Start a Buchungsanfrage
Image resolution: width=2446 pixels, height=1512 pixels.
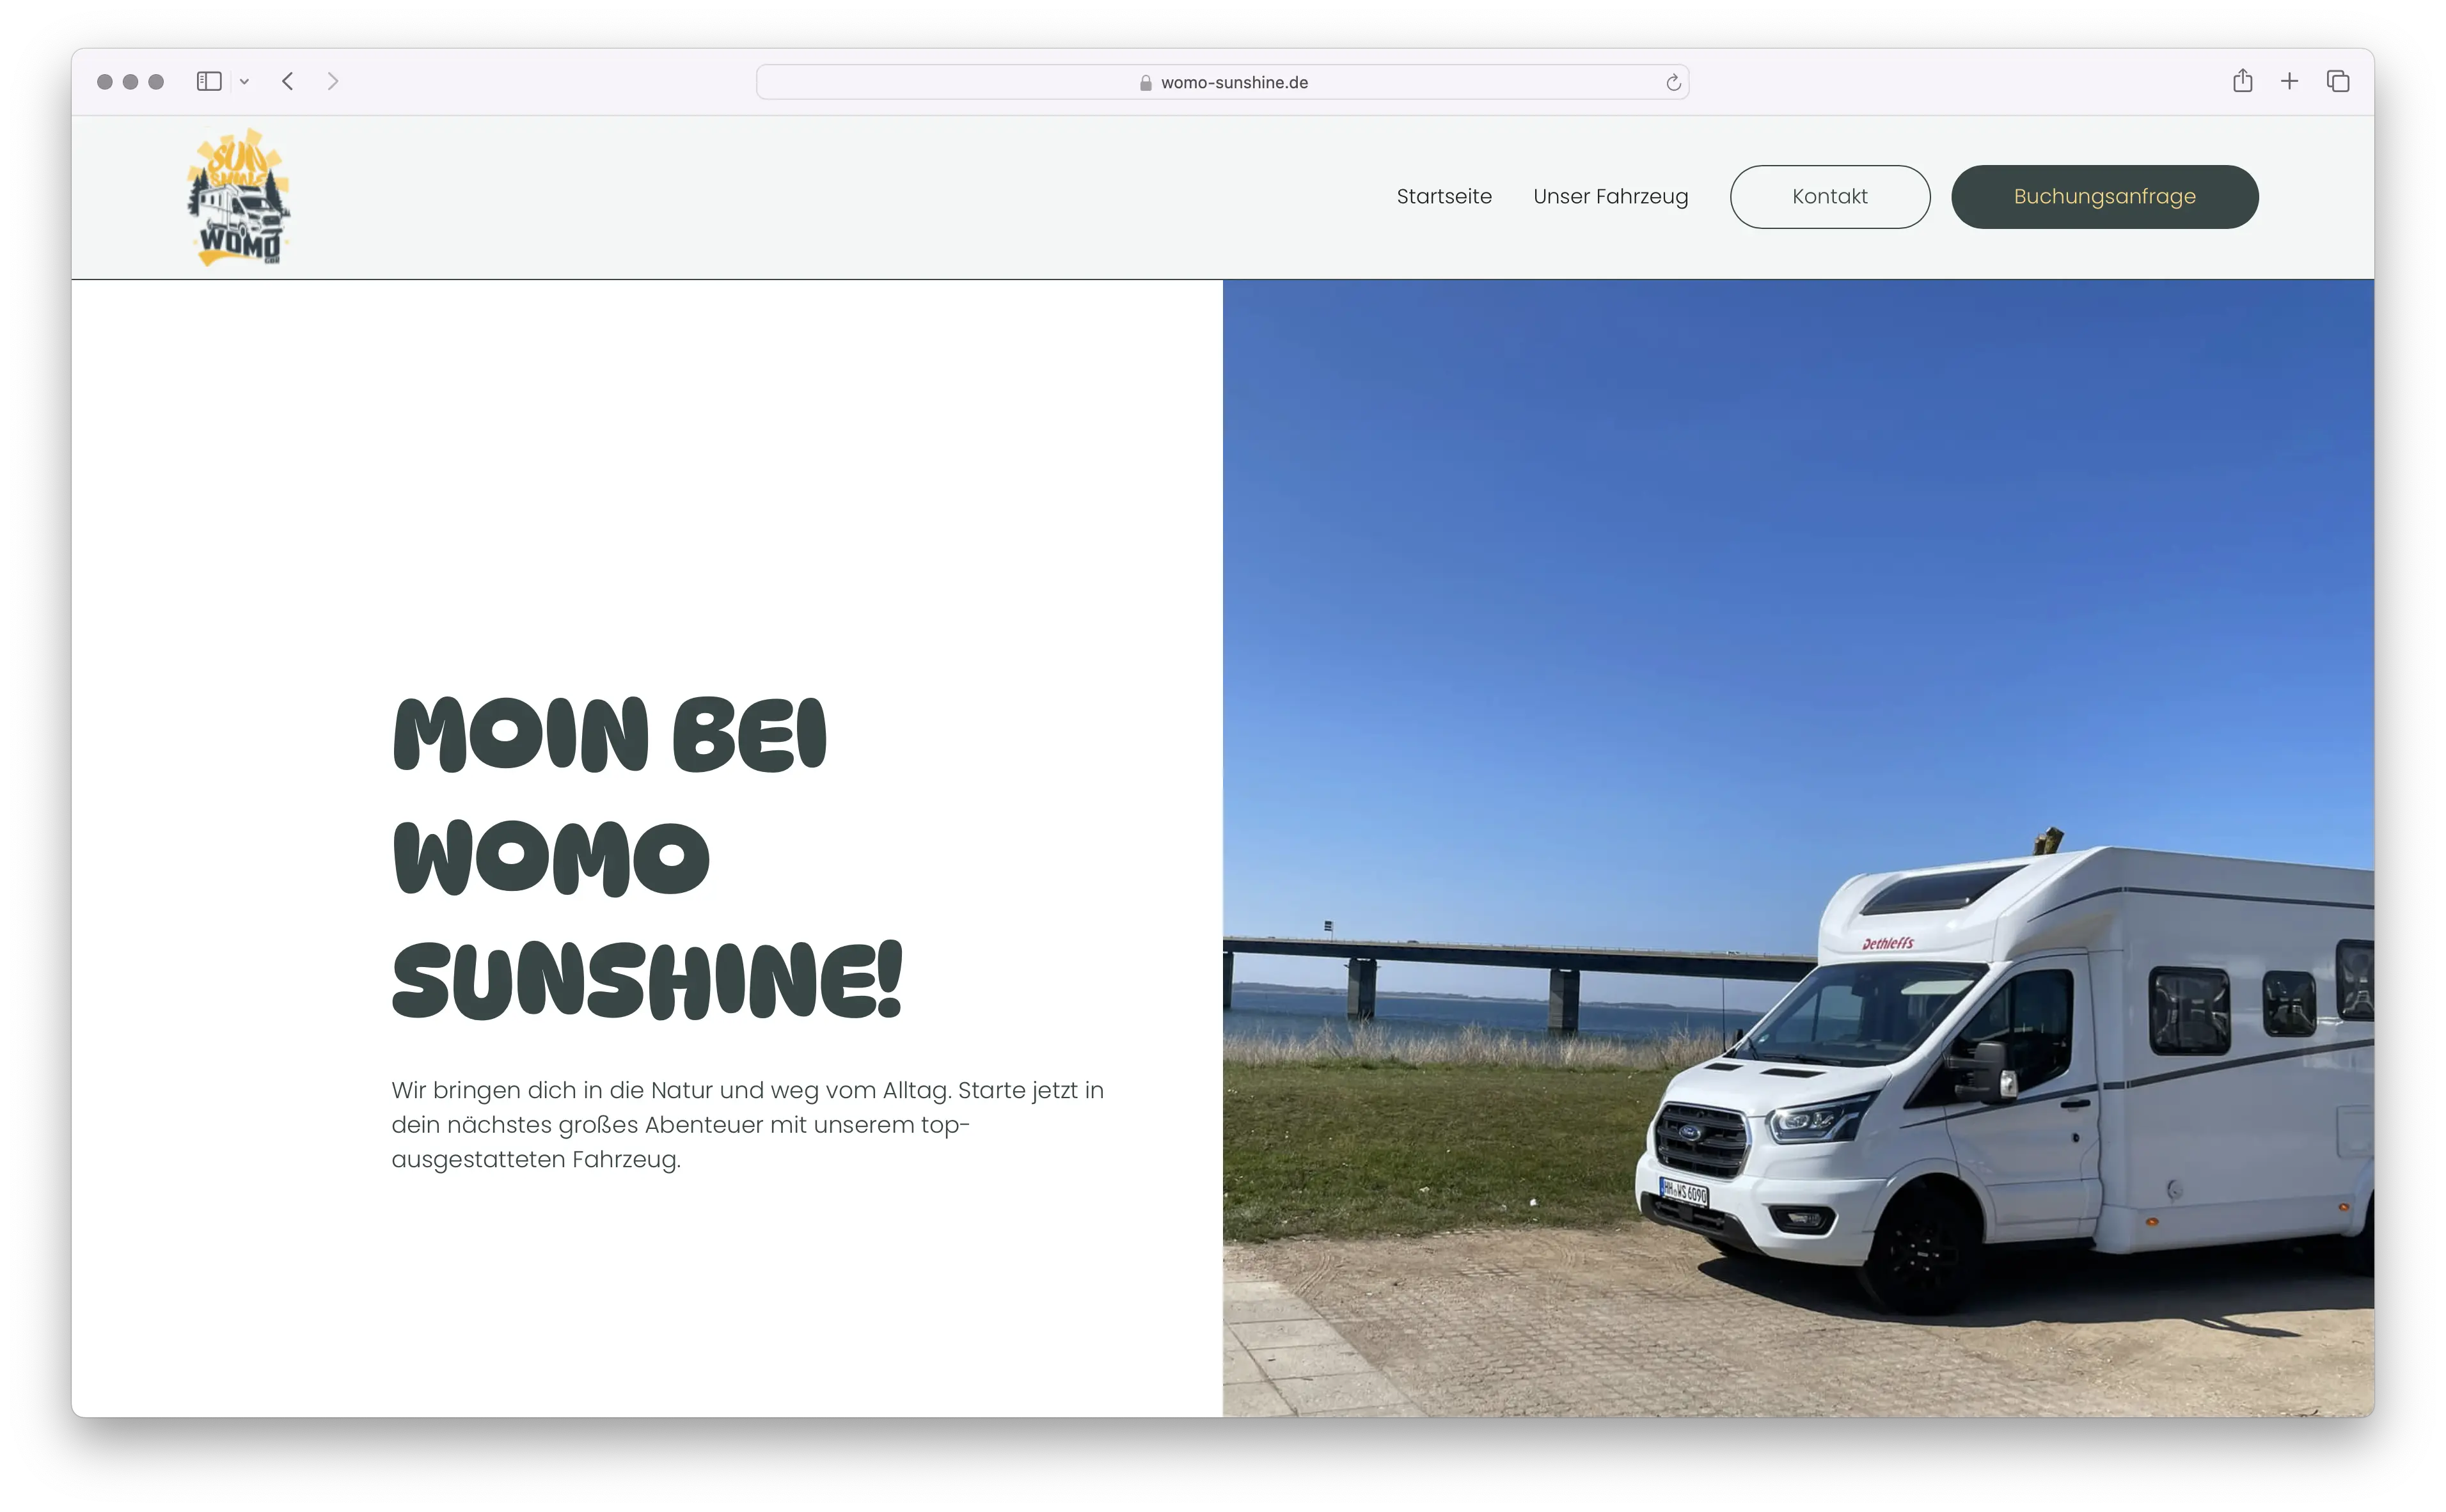click(x=2104, y=196)
